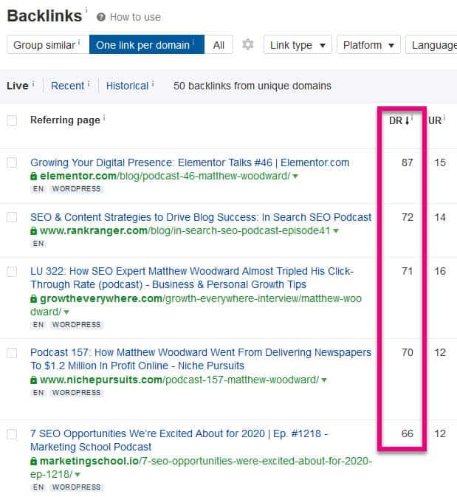
Task: Expand the nichepursuits.com URL dropdown arrow
Action: 323,380
